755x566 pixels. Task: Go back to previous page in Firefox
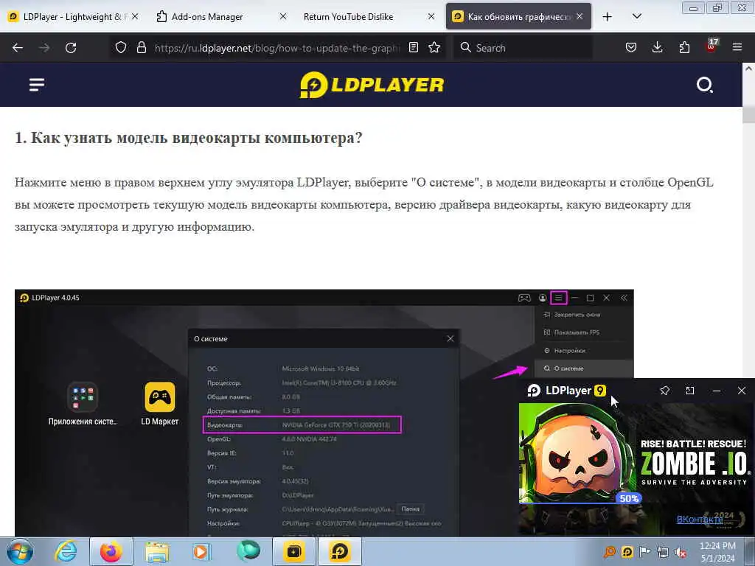[x=18, y=48]
